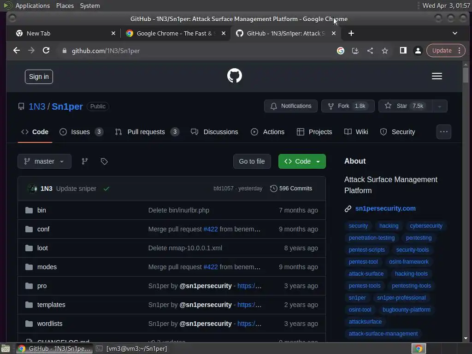Fork the repository with the Fork button
The image size is (472, 354).
point(348,106)
